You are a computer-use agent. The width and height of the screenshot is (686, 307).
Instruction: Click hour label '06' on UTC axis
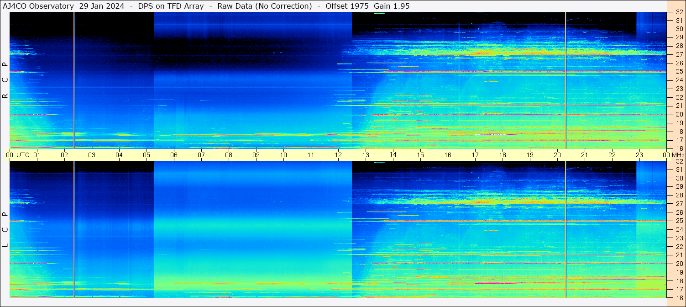point(174,155)
